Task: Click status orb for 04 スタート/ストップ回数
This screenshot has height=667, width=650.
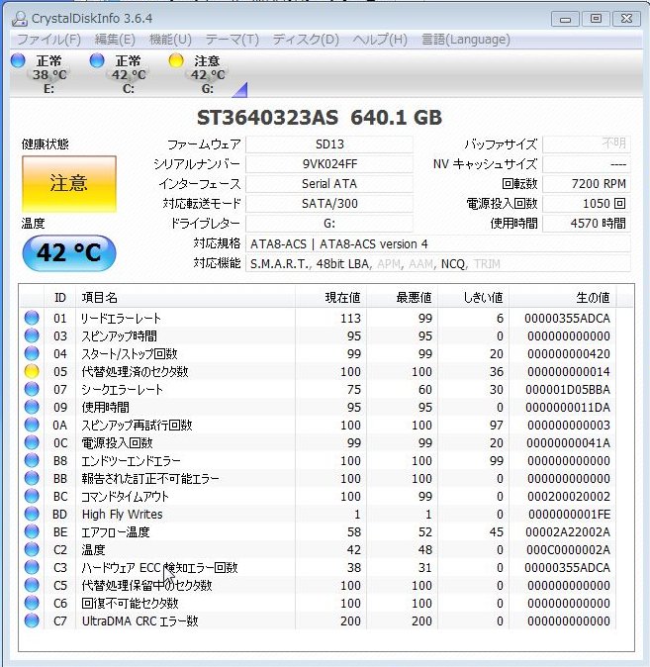Action: (32, 353)
